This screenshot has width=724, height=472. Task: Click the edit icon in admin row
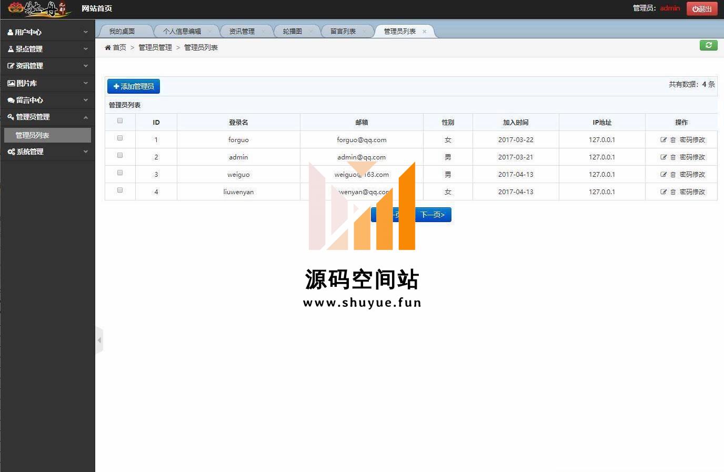(x=663, y=157)
